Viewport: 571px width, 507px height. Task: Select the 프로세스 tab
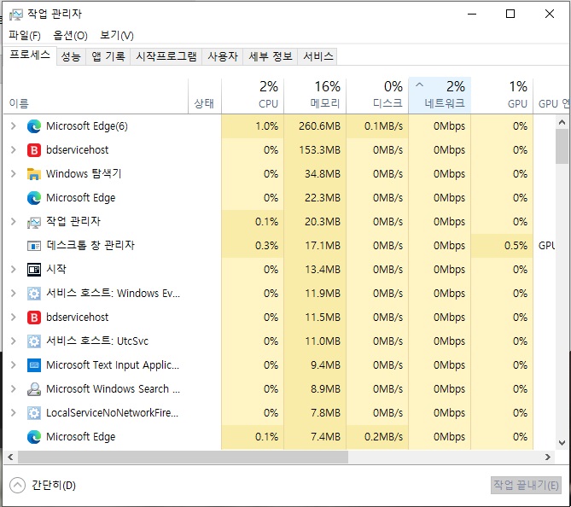pyautogui.click(x=30, y=55)
